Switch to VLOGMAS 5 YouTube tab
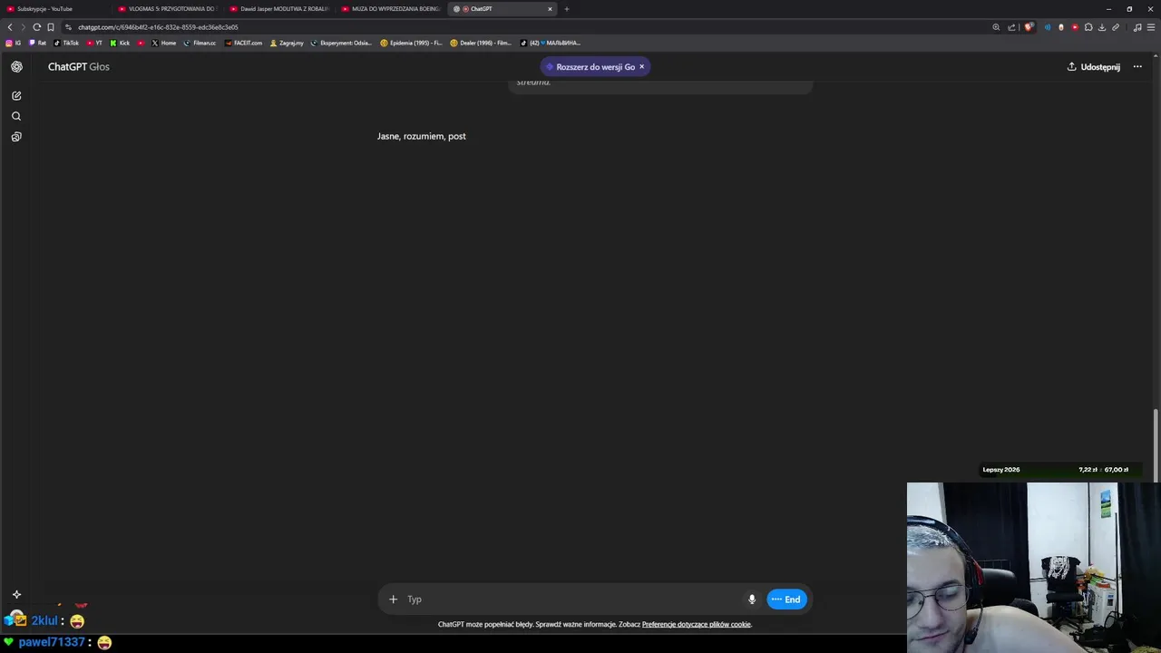The width and height of the screenshot is (1161, 653). 168,9
